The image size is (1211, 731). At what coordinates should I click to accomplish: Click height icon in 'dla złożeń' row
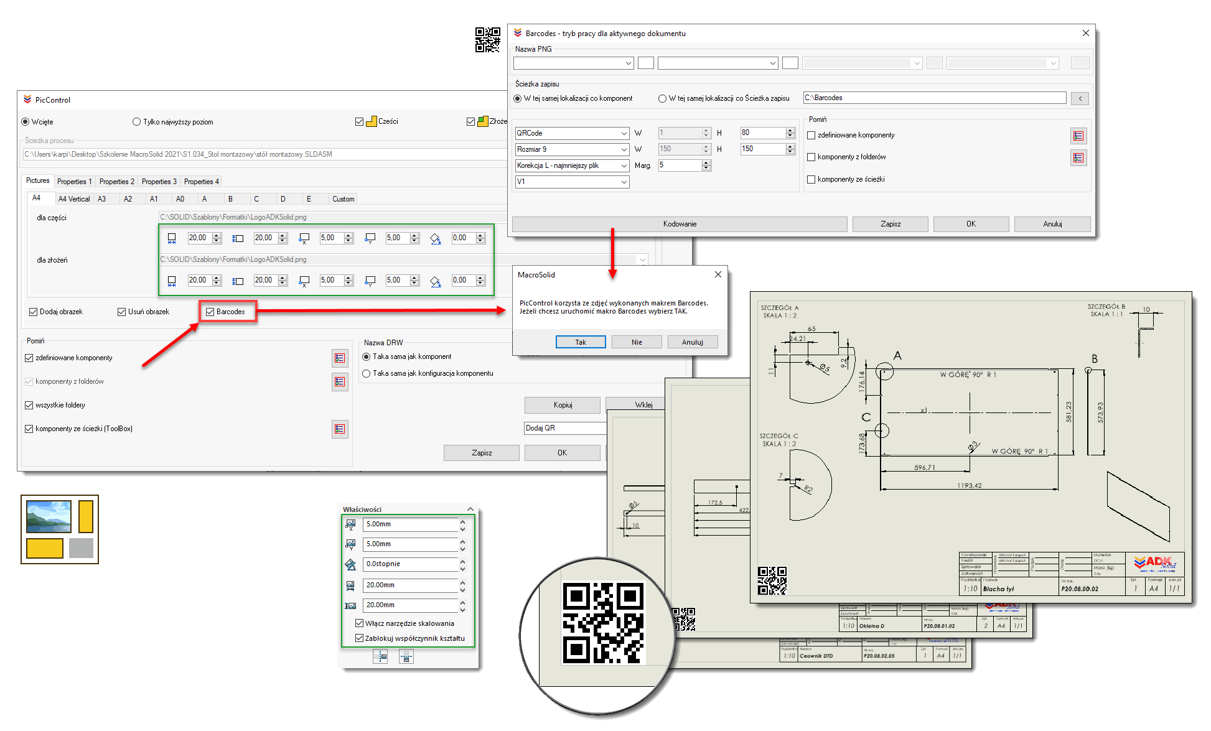point(238,281)
